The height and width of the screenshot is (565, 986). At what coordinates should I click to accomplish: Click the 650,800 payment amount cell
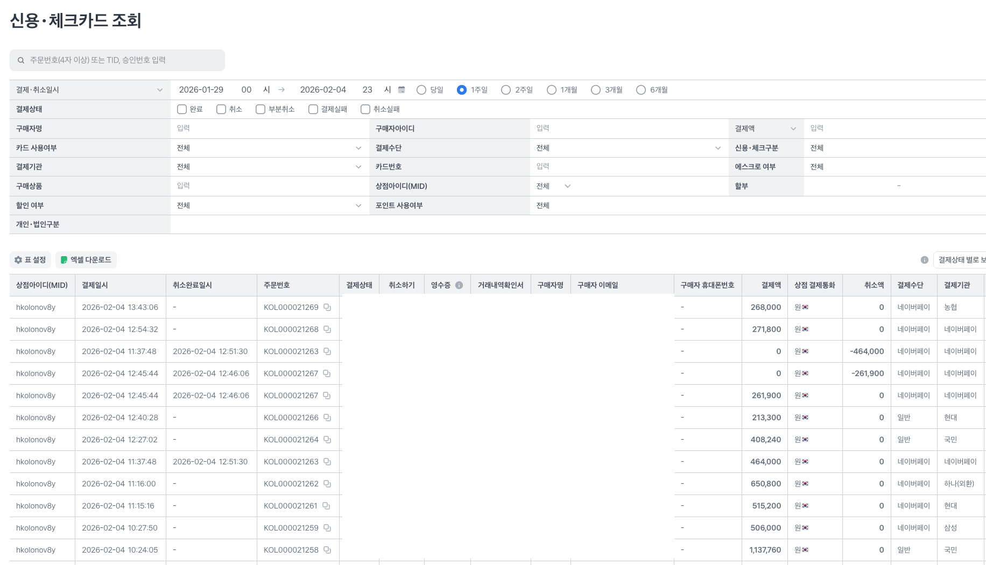click(766, 484)
